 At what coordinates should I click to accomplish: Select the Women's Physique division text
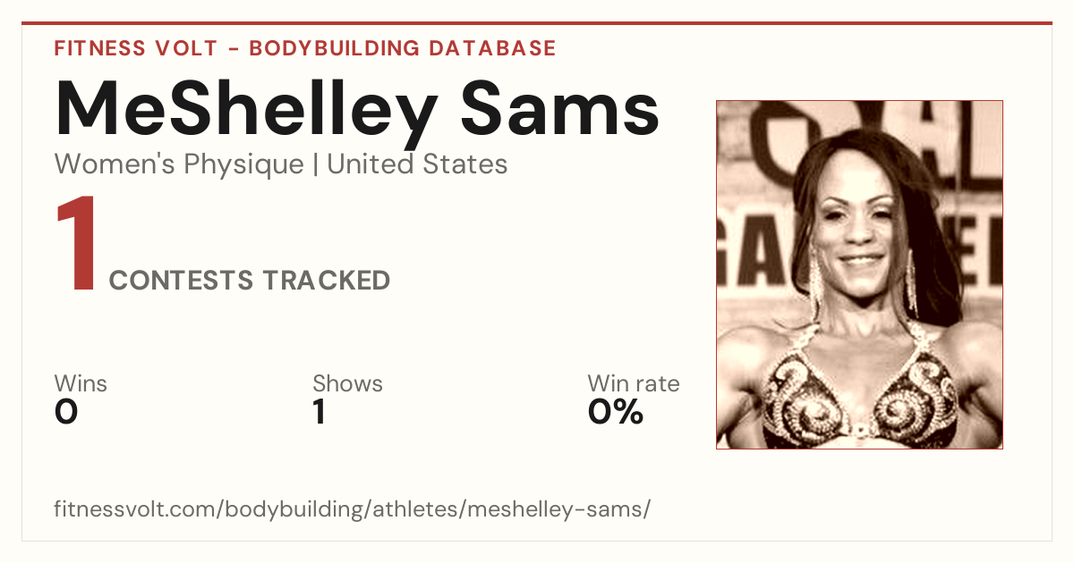tap(179, 164)
